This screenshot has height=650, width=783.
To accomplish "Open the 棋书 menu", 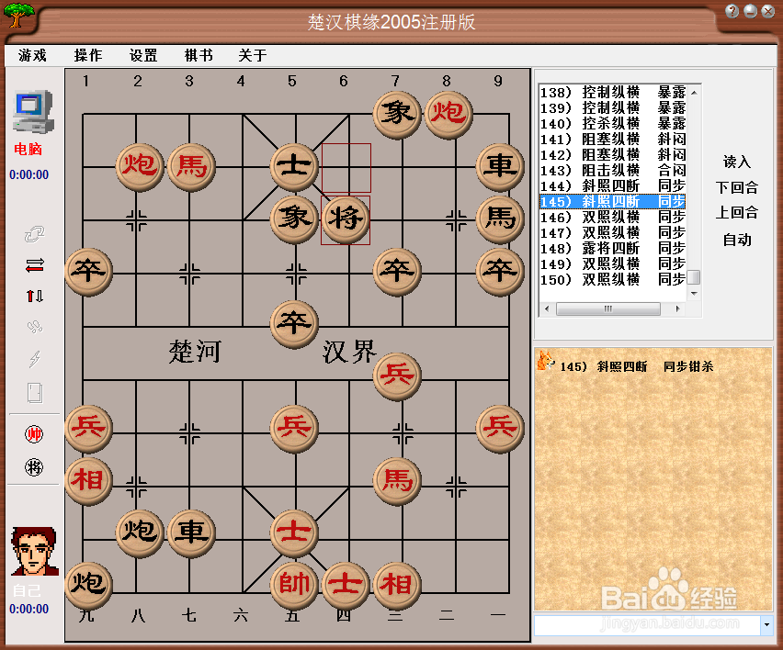I will click(199, 55).
